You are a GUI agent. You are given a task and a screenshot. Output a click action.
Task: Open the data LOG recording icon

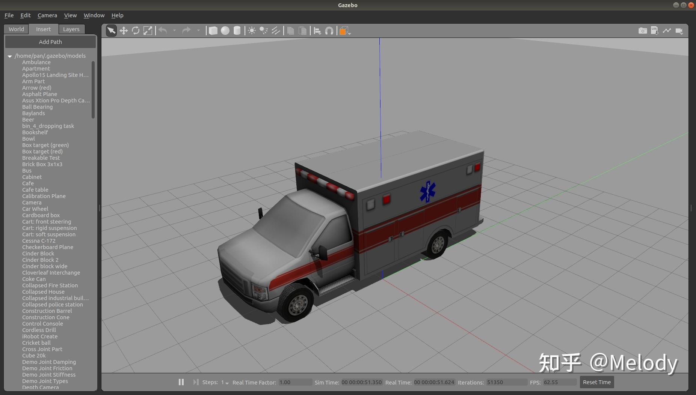coord(655,31)
